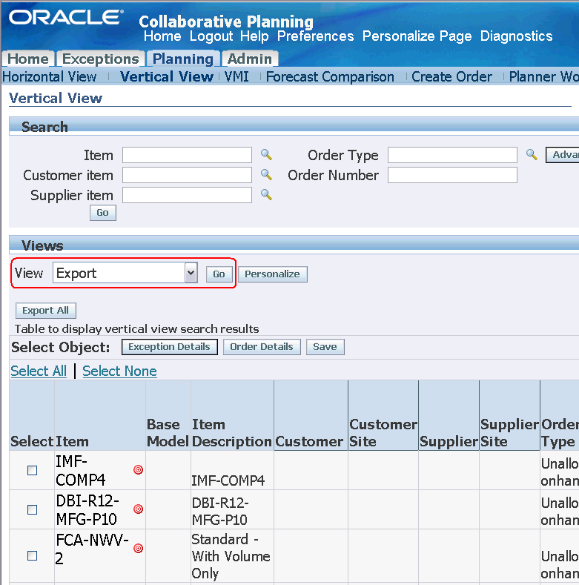579x585 pixels.
Task: Click the Select None link
Action: (x=119, y=371)
